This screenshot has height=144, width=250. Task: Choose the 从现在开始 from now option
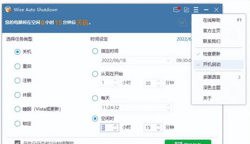click(95, 74)
